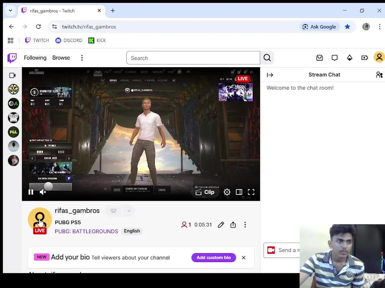This screenshot has height=288, width=385.
Task: Dismiss the Add your bio banner
Action: pos(243,258)
